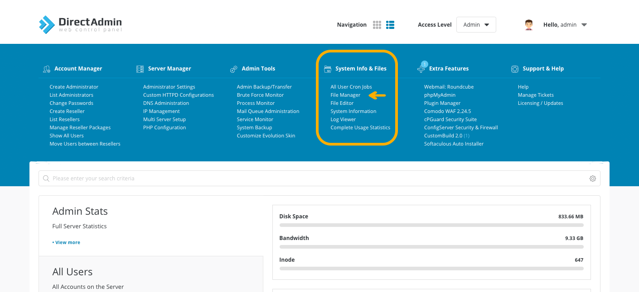This screenshot has height=292, width=639.
Task: Open Move Users between Resellers
Action: [x=85, y=144]
